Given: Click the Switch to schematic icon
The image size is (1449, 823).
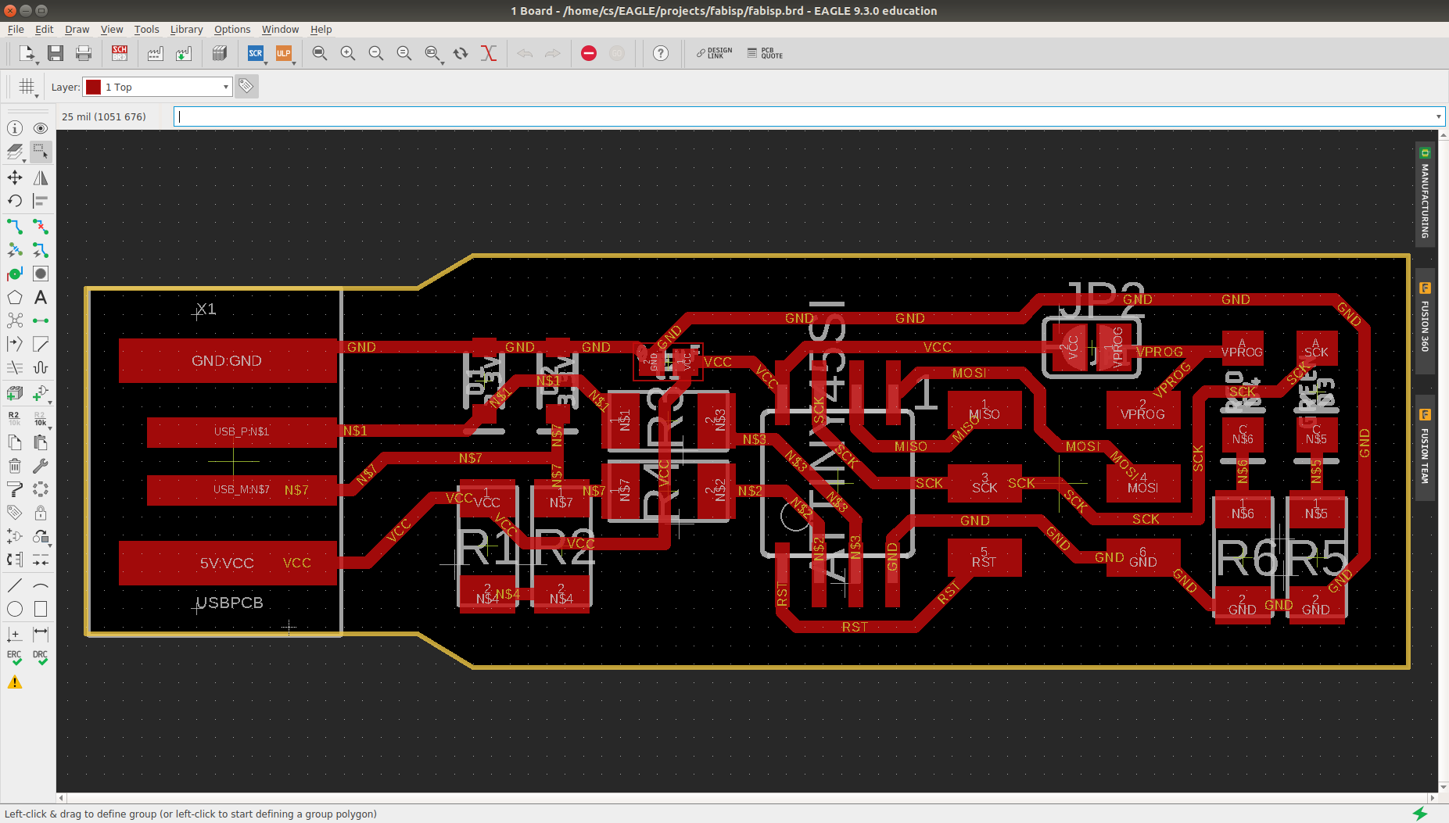Looking at the screenshot, I should coord(120,53).
